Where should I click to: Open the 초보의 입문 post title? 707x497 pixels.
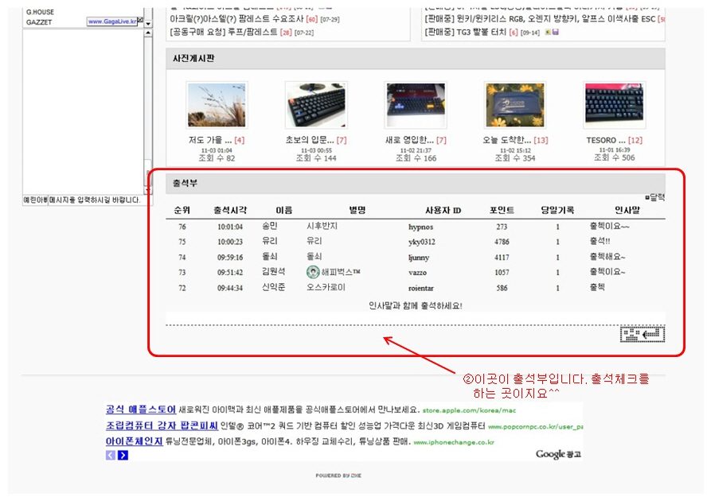(x=311, y=140)
